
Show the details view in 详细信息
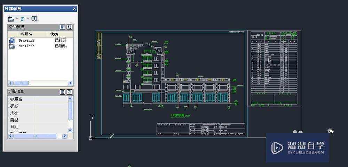[x=63, y=92]
